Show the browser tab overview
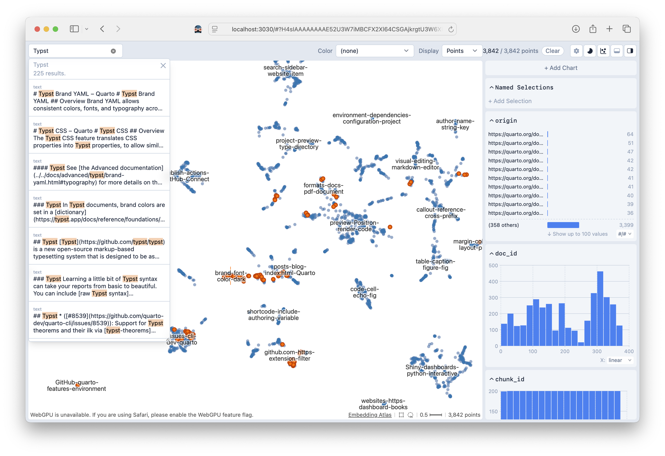Viewport: 665px width, 456px height. pyautogui.click(x=627, y=29)
